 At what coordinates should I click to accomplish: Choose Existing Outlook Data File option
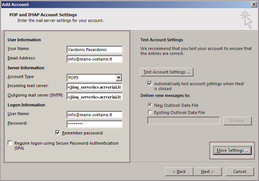(150, 112)
